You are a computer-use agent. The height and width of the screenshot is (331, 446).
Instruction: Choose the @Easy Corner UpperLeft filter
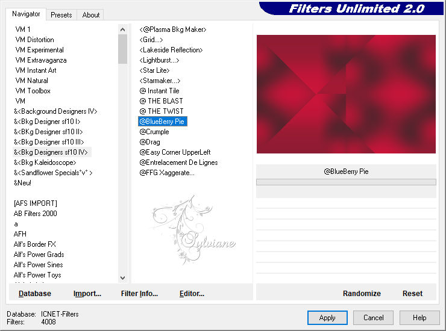(x=175, y=152)
